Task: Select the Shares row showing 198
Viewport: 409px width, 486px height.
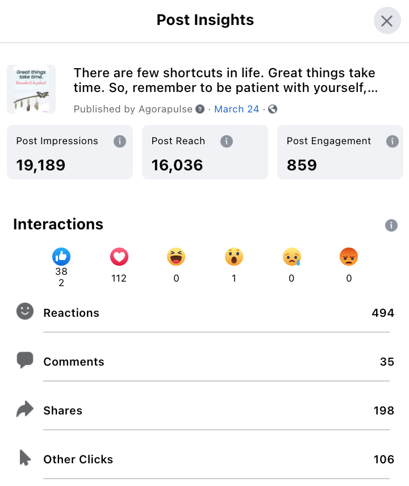Action: pyautogui.click(x=204, y=410)
